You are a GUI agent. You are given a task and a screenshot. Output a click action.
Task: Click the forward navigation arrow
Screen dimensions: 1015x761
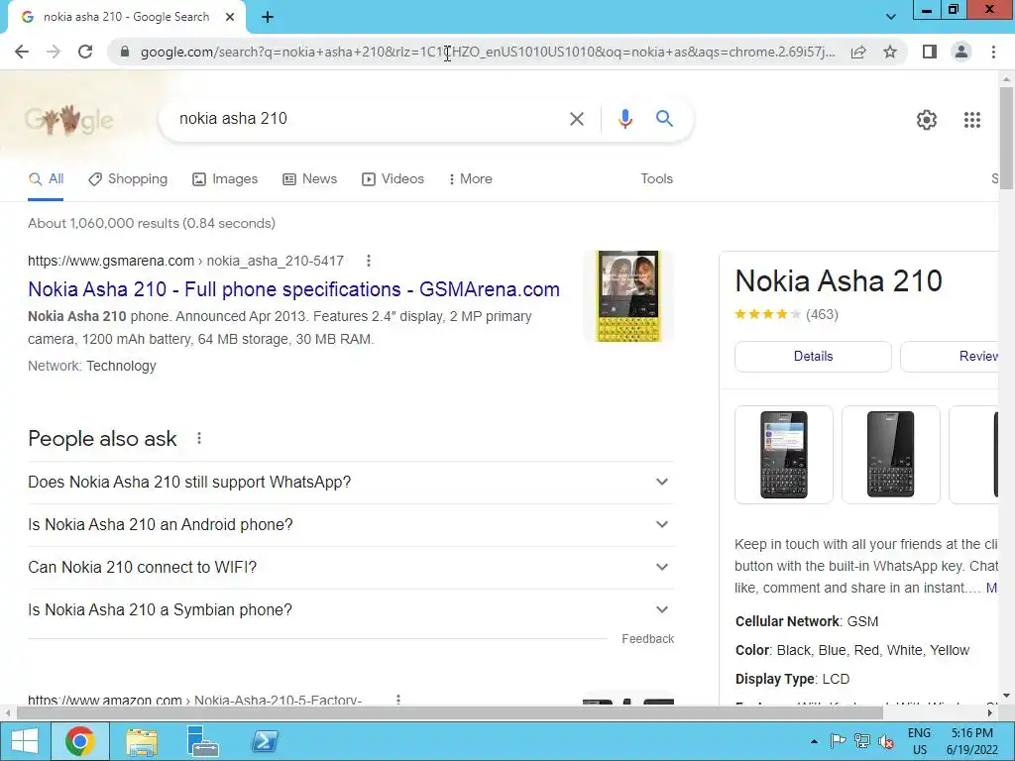coord(54,52)
